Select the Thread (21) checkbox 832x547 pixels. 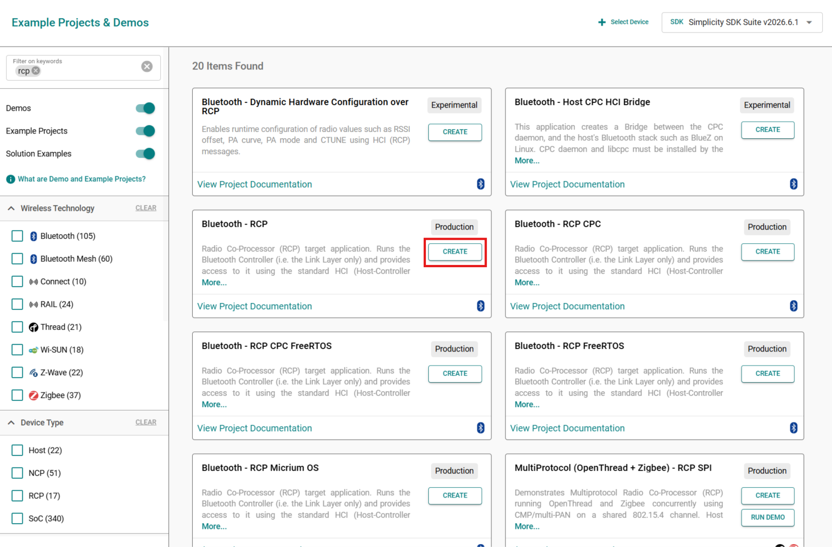click(18, 327)
